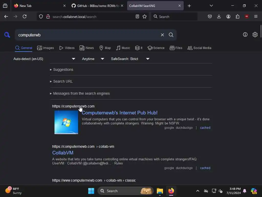262x197 pixels.
Task: Open the clock showing 3:48 PM
Action: coord(233,191)
